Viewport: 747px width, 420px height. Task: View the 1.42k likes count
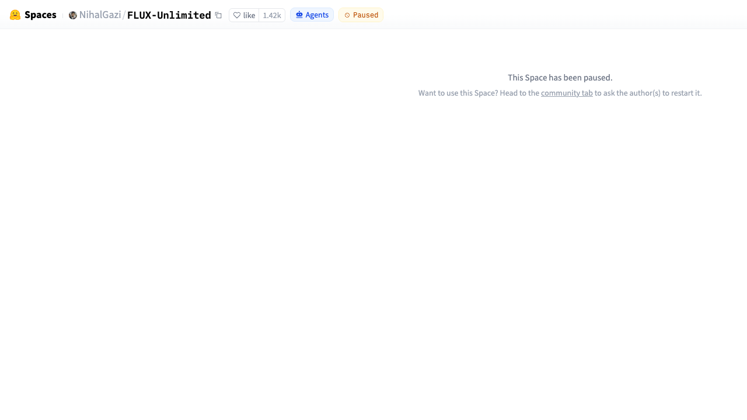point(272,15)
